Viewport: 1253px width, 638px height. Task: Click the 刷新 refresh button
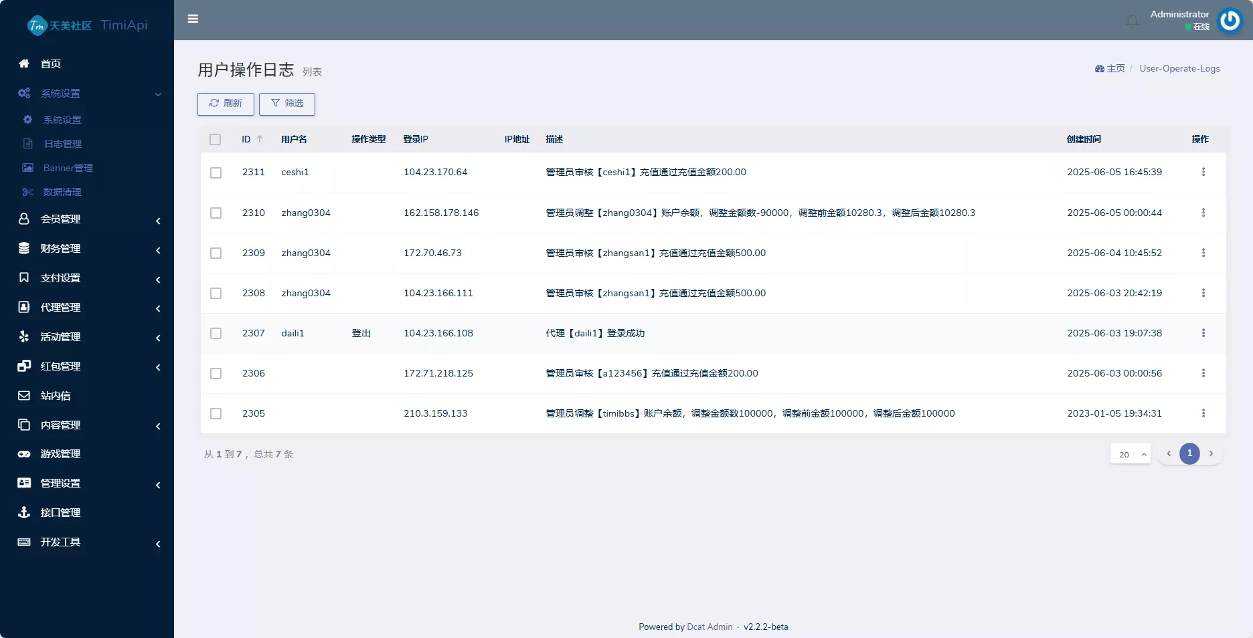point(225,104)
